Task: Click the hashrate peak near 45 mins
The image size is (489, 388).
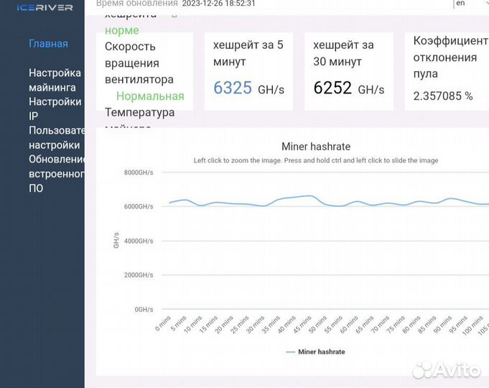Action: pos(309,196)
